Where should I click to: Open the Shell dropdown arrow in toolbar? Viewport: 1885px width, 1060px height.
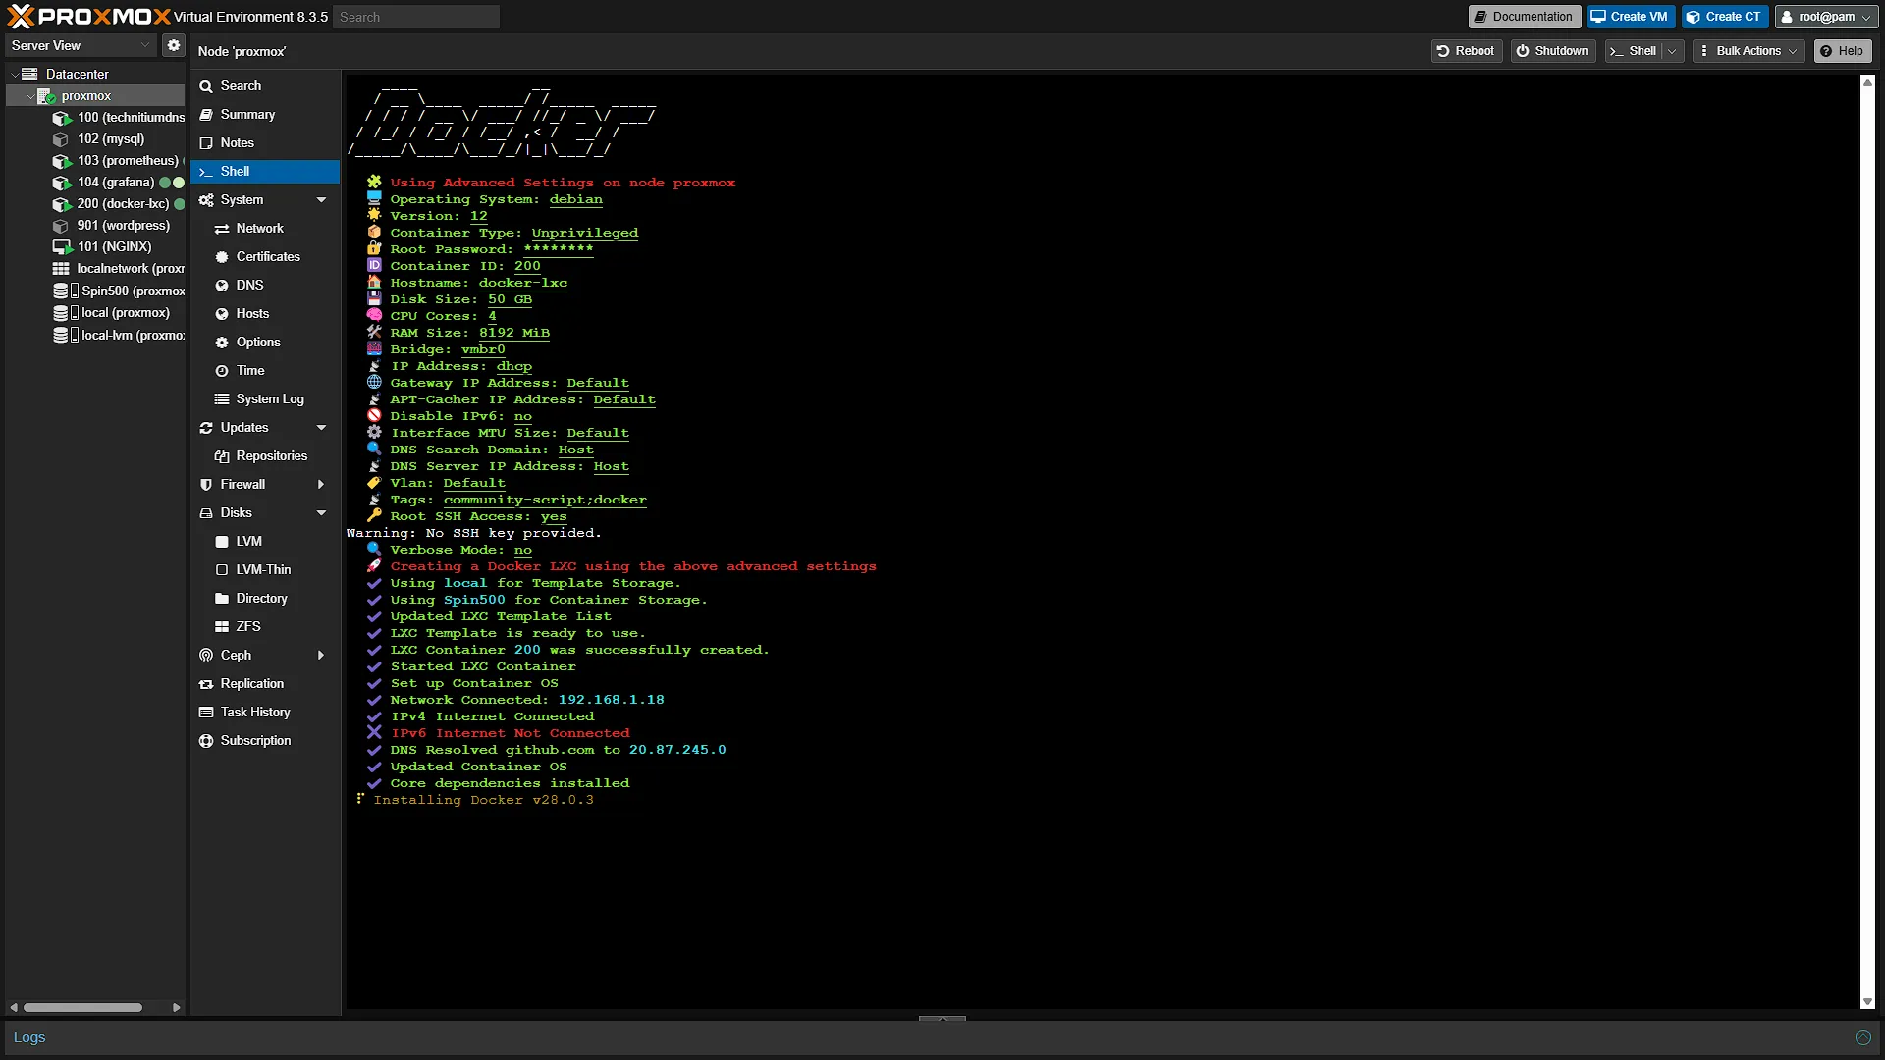pos(1672,51)
